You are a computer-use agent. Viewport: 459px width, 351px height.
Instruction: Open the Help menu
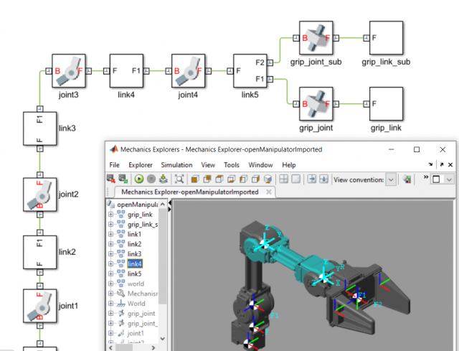tap(289, 165)
